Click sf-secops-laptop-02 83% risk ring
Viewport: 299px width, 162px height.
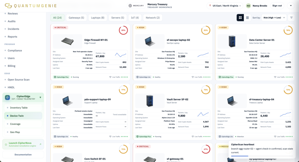click(206, 30)
